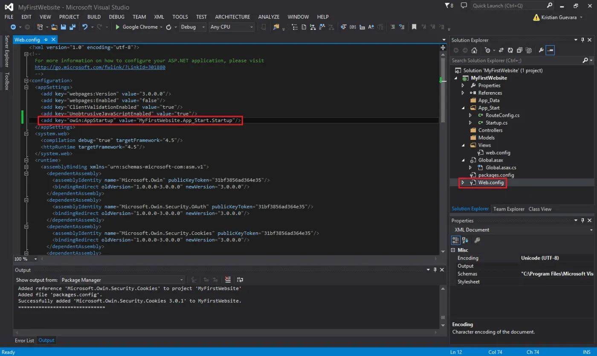The width and height of the screenshot is (597, 356).
Task: Click the Undo arrow icon
Action: pyautogui.click(x=85, y=27)
